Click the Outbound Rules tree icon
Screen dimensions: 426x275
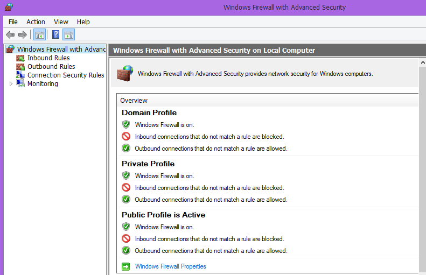click(x=20, y=67)
